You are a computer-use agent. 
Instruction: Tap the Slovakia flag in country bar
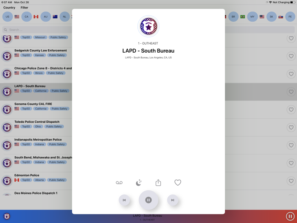(x=281, y=17)
